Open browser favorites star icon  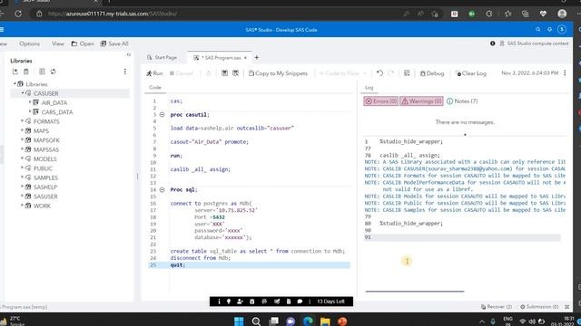pyautogui.click(x=507, y=14)
